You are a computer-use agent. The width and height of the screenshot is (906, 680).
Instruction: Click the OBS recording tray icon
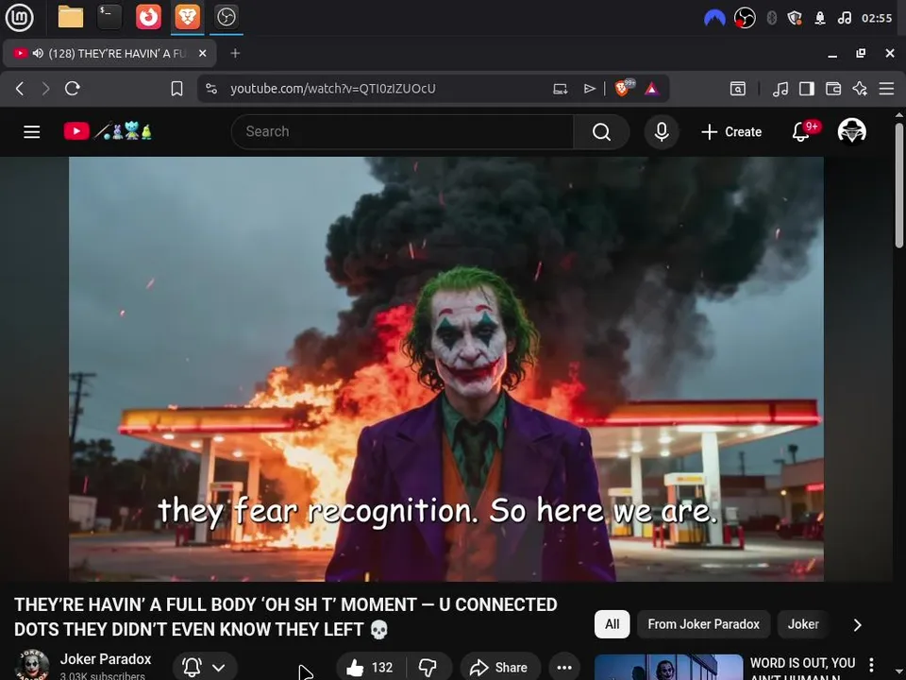coord(745,19)
